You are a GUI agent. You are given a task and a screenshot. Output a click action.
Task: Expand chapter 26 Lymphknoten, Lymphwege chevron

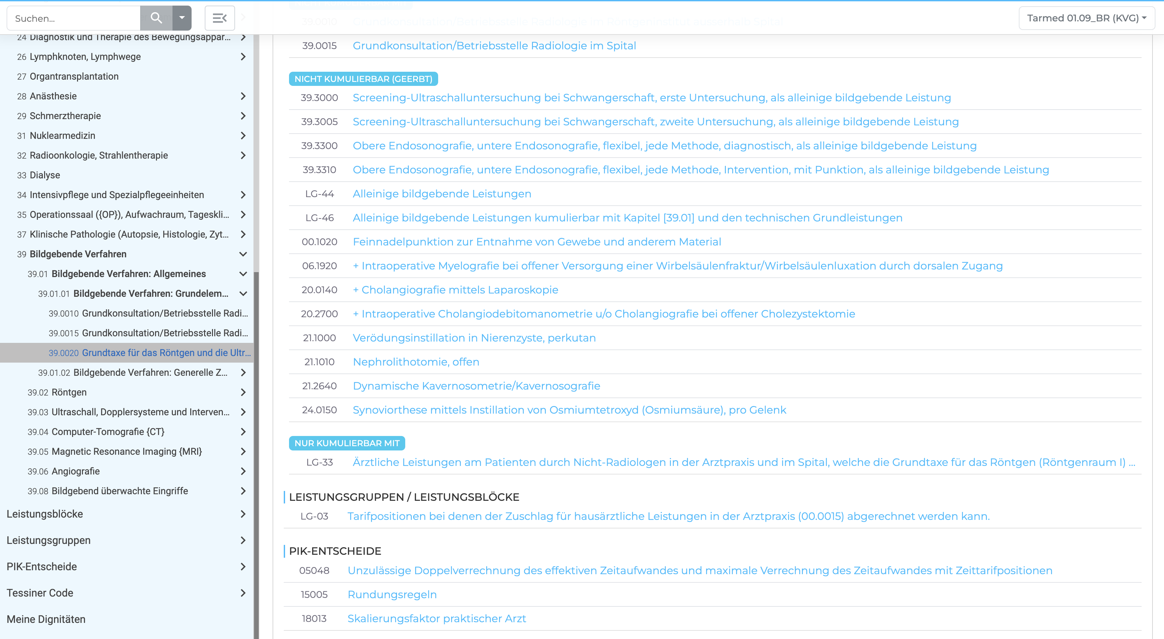point(243,57)
